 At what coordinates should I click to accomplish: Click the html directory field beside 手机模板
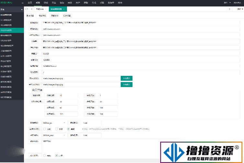[x=92, y=135]
